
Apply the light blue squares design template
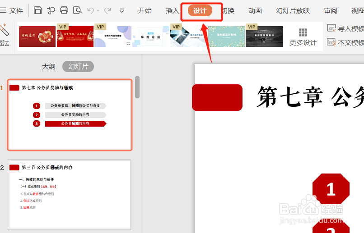coord(151,37)
